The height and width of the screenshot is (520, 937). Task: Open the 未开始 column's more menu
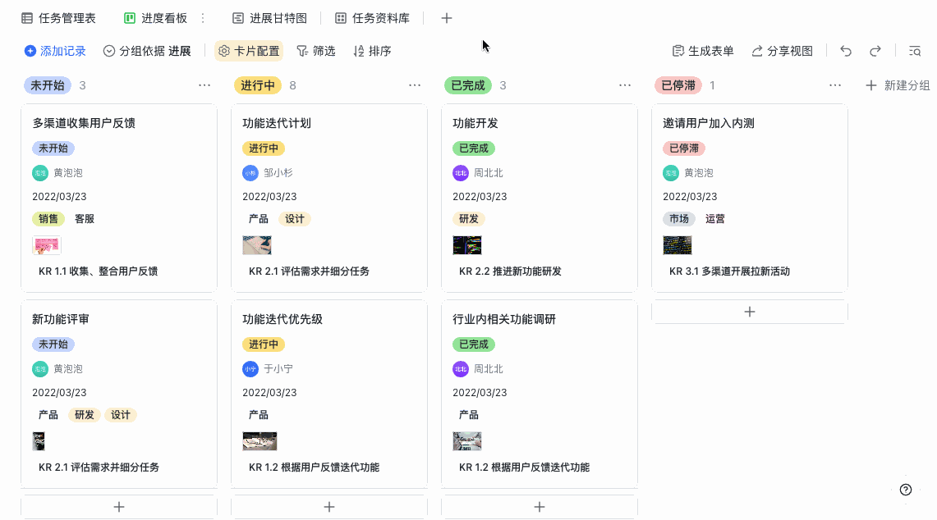tap(204, 85)
